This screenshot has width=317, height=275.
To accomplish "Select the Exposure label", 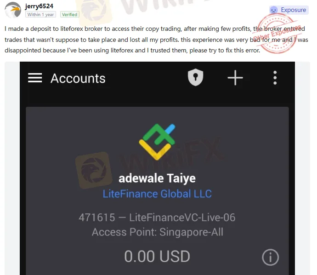I will (x=294, y=10).
